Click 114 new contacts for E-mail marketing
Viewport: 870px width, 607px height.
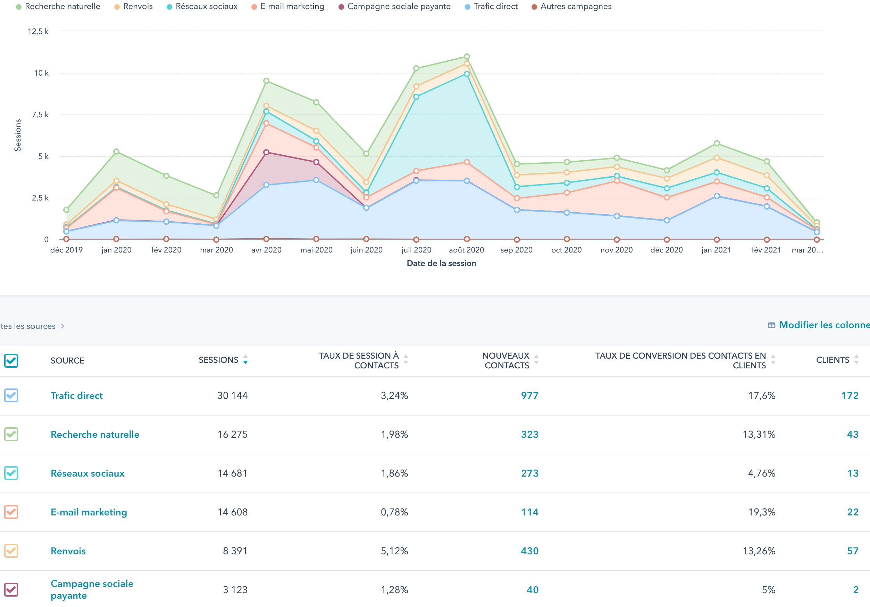pyautogui.click(x=530, y=512)
